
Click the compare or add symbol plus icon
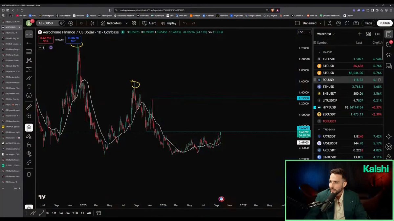(71, 23)
